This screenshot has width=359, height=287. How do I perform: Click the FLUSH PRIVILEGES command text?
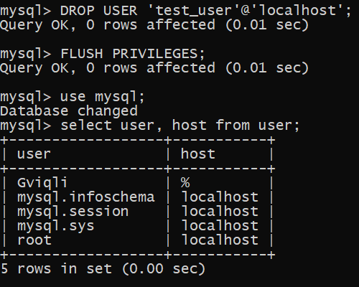click(x=133, y=54)
